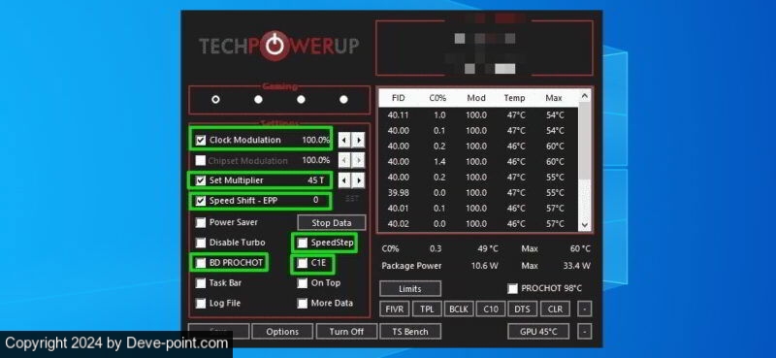The height and width of the screenshot is (358, 776).
Task: Open the TPL power limits window
Action: (427, 309)
